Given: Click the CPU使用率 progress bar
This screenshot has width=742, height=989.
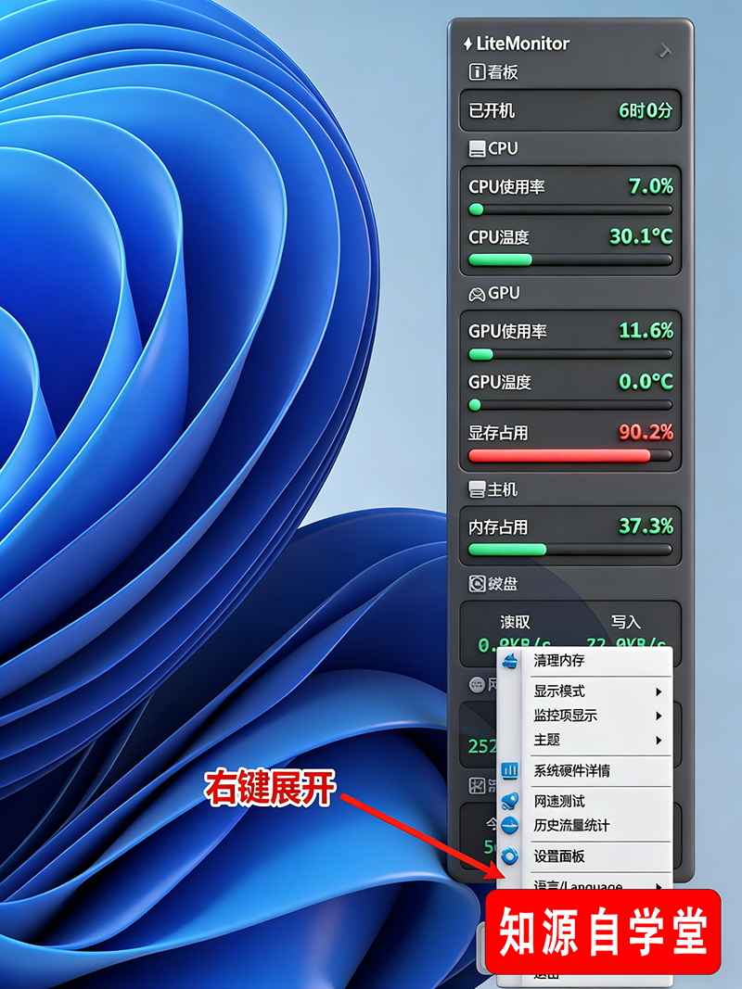Looking at the screenshot, I should [570, 209].
